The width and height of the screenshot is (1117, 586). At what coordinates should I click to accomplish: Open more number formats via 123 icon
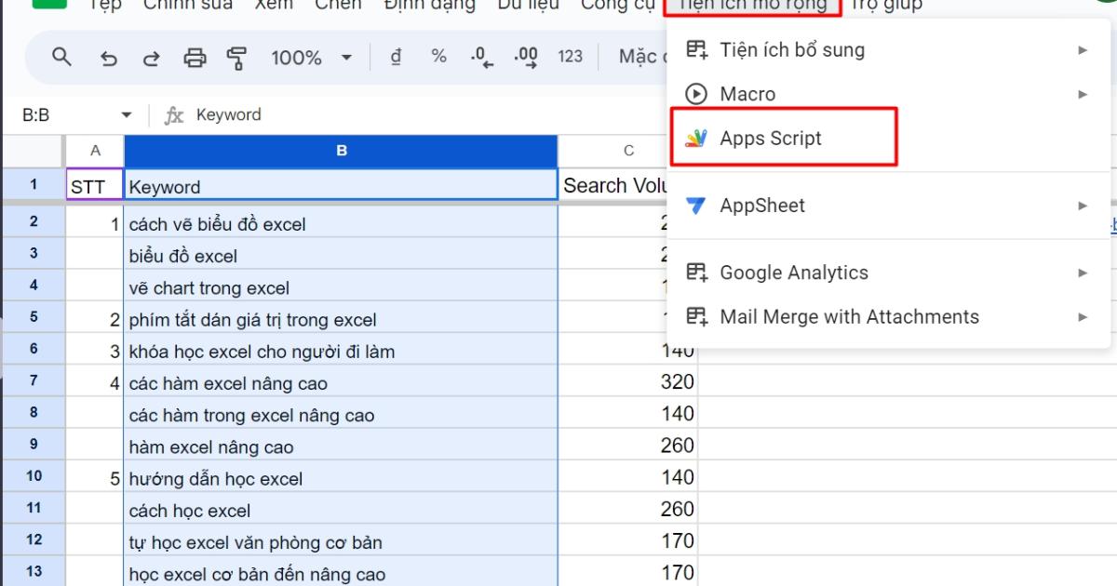pos(570,56)
